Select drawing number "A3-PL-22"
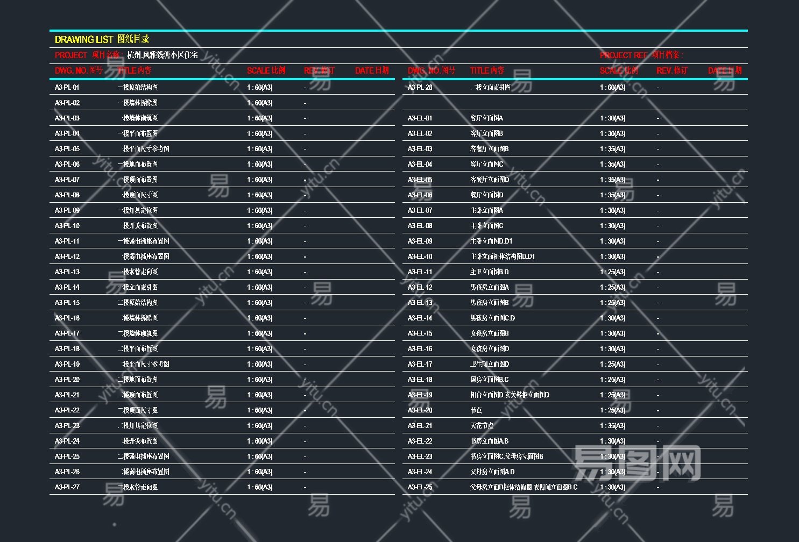 pyautogui.click(x=67, y=410)
